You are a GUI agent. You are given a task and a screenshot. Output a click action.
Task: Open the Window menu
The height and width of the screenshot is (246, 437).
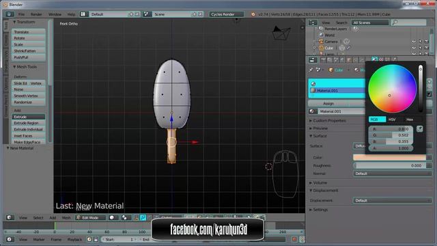(55, 14)
